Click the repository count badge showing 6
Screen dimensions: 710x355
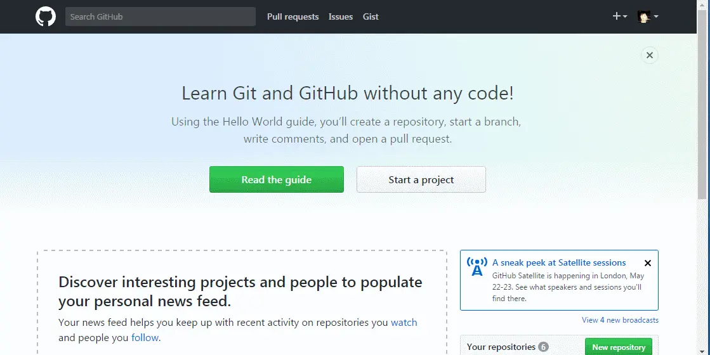coord(543,347)
